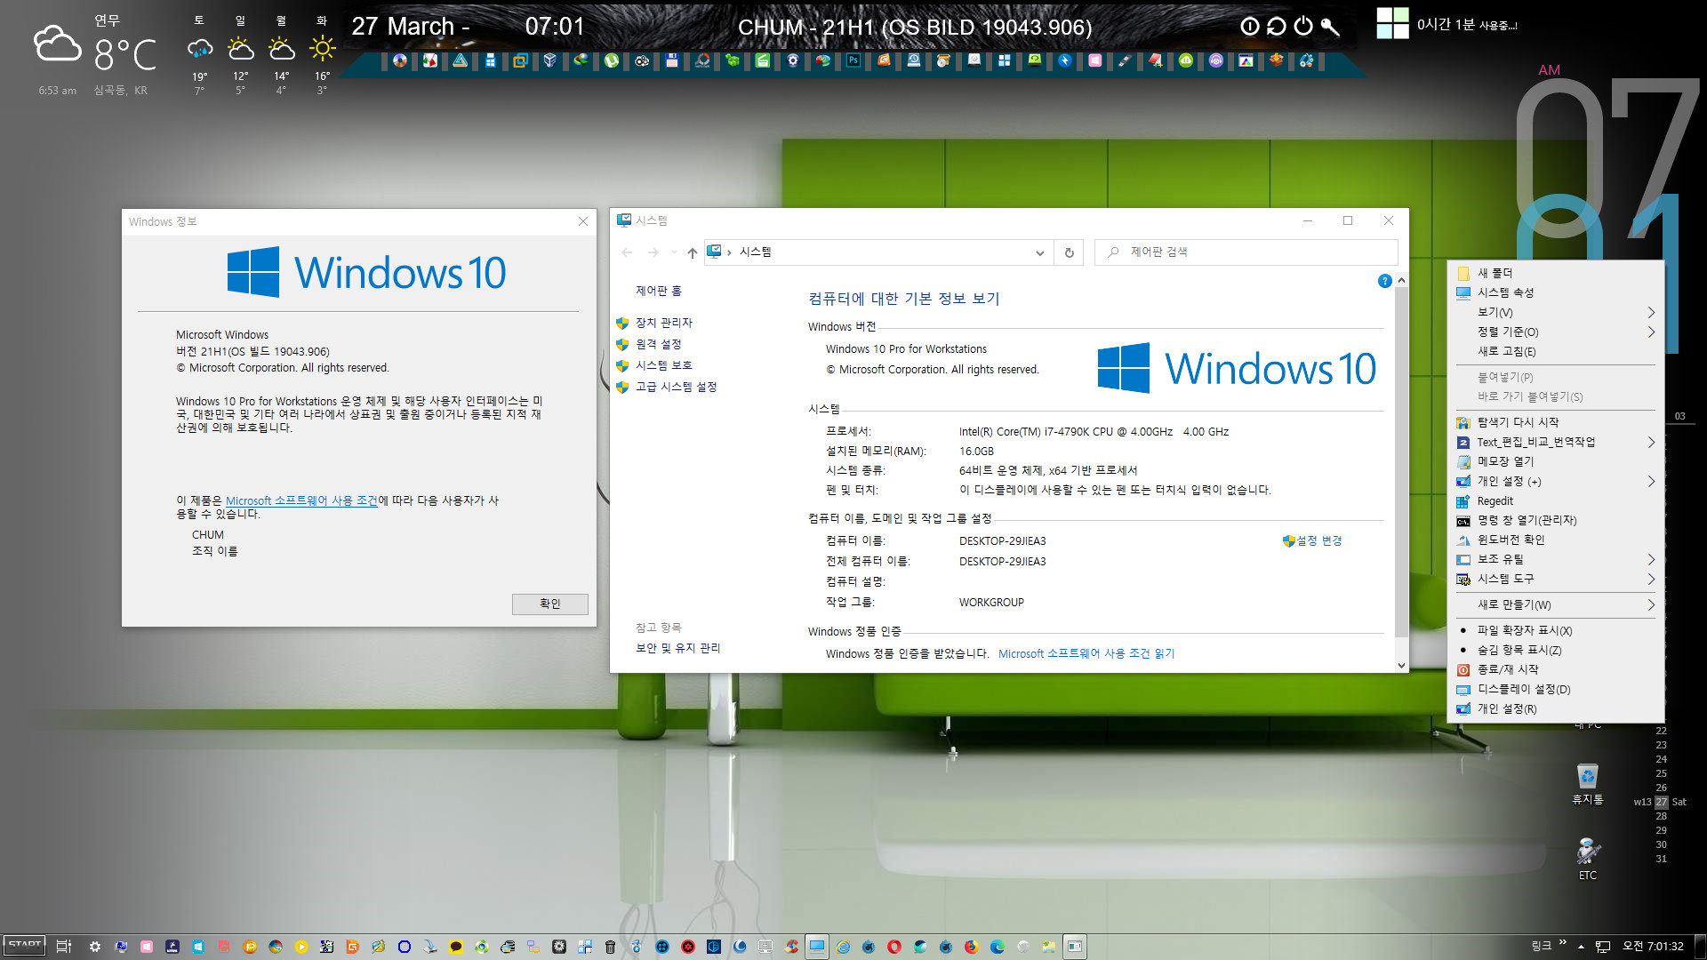Click the scroll down arrow in 시스템 window

tap(1401, 665)
